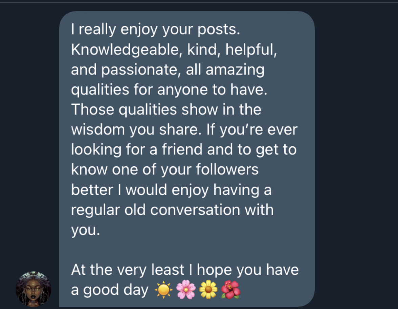Screen dimensions: 398x309
Task: Click the sender's profile avatar
Action: [x=33, y=289]
